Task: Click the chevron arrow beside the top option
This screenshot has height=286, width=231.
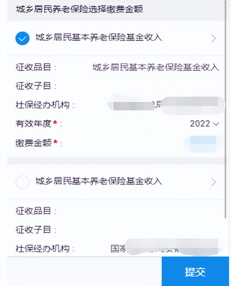Action: point(213,38)
